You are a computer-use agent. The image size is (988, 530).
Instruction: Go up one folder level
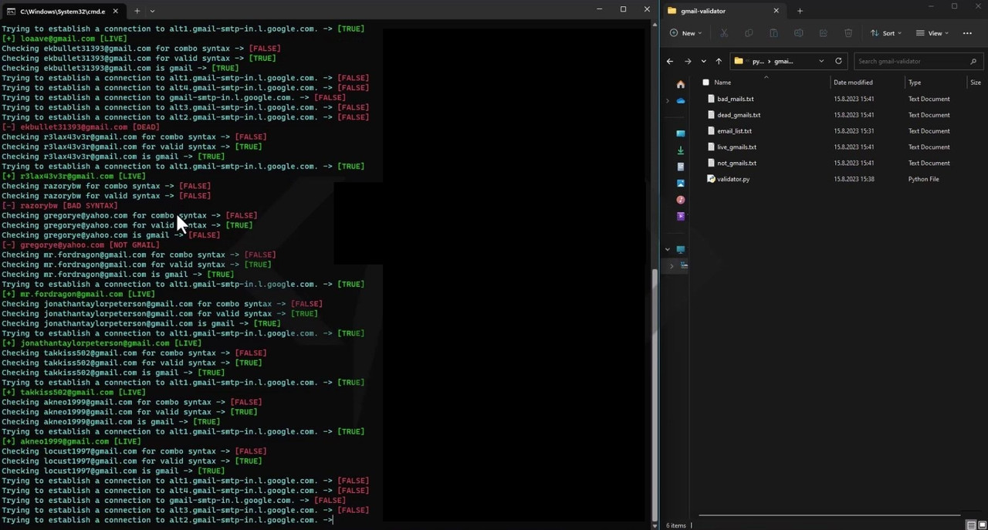[719, 61]
